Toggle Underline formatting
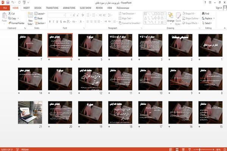The image size is (227, 151). pyautogui.click(x=57, y=22)
